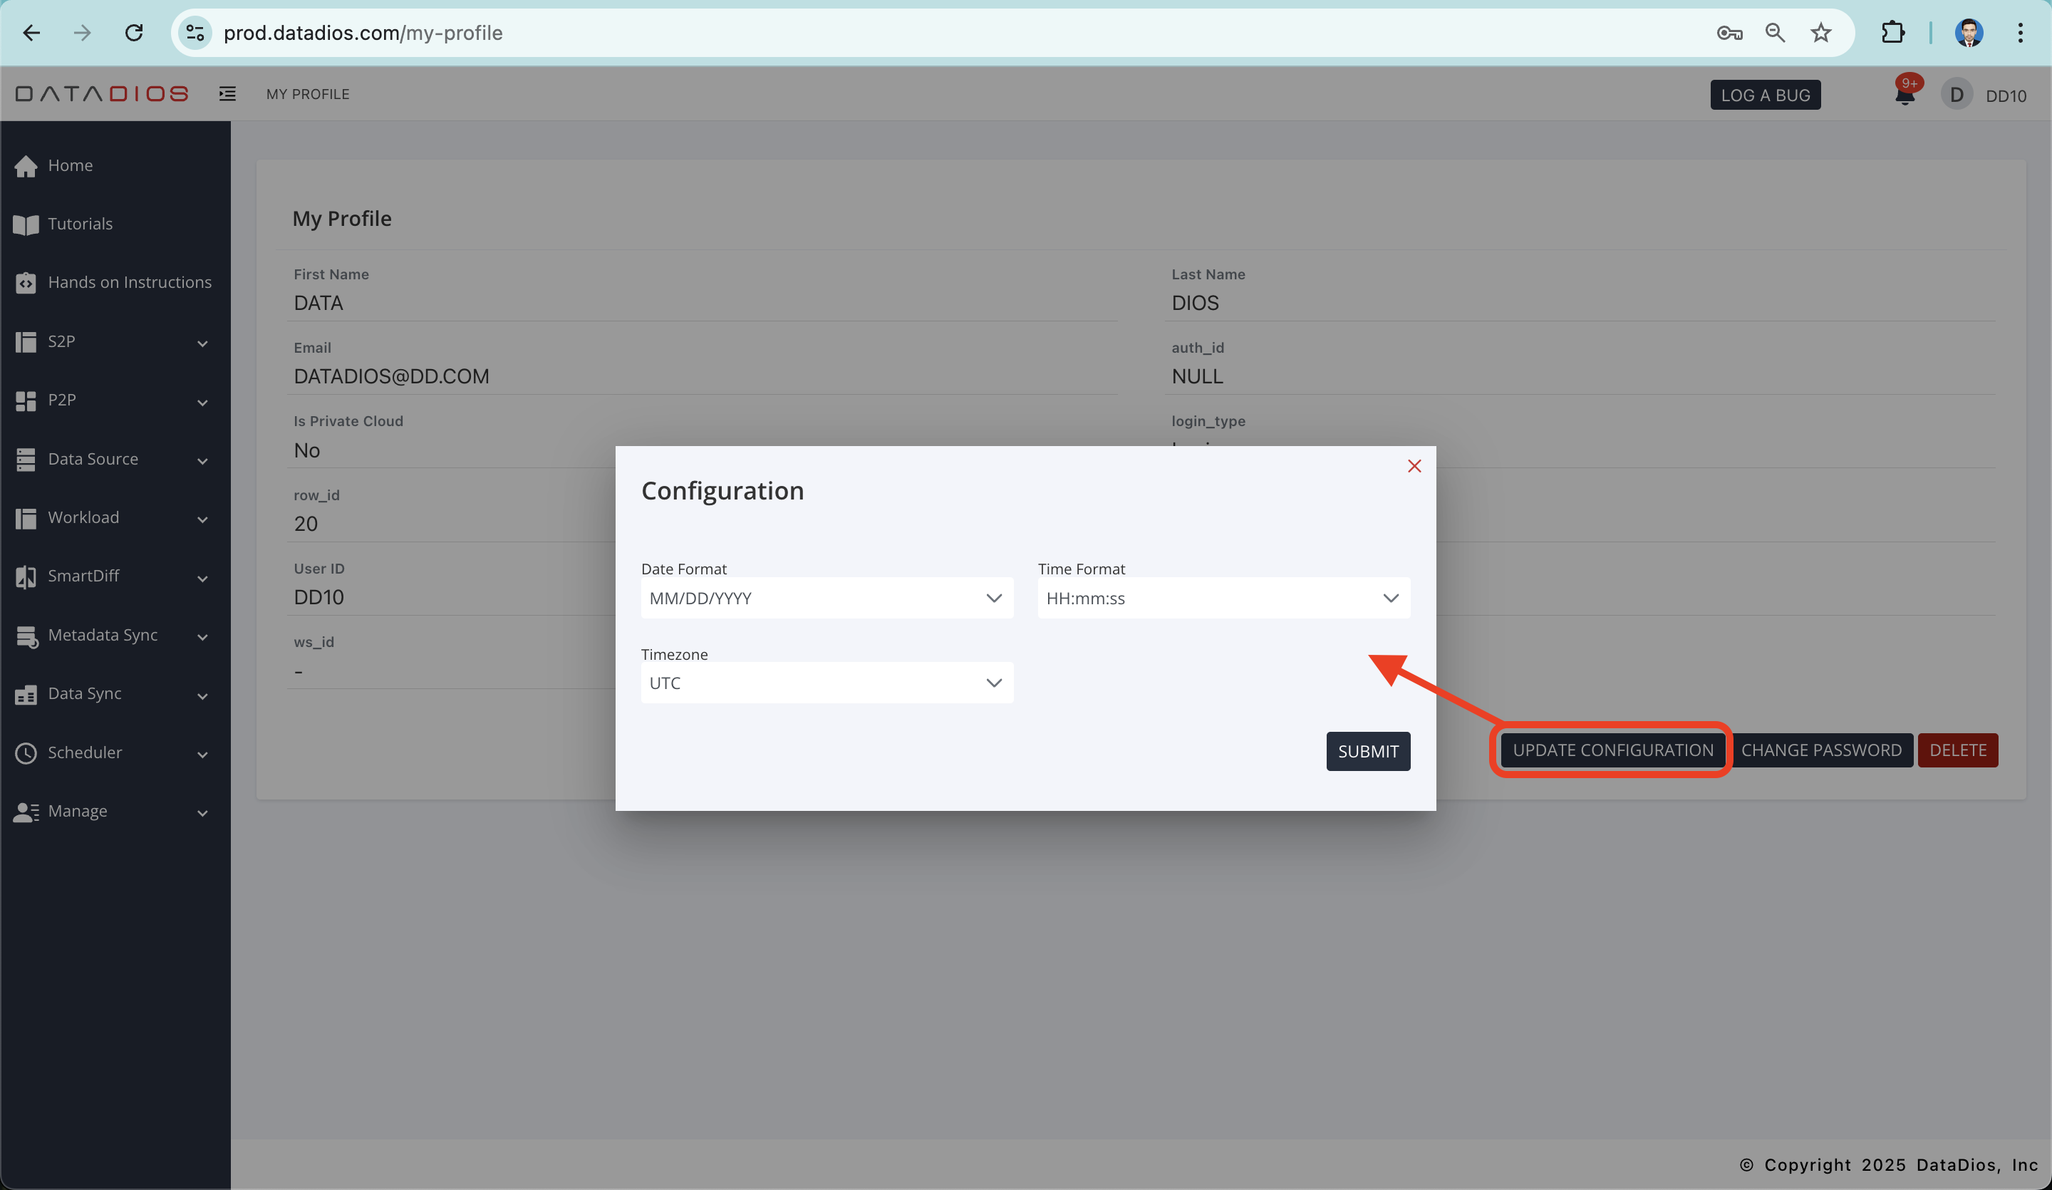Expand the Data Source sidebar menu

[113, 460]
